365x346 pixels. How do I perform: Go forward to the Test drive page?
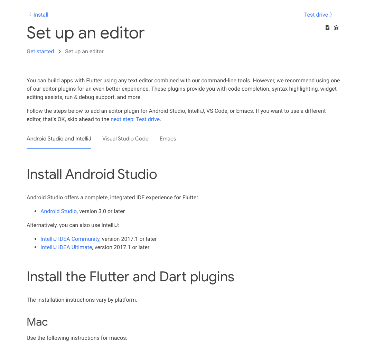coord(316,15)
